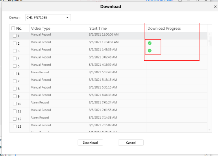Check the box for record 12
The image size is (218, 156).
(x=15, y=119)
